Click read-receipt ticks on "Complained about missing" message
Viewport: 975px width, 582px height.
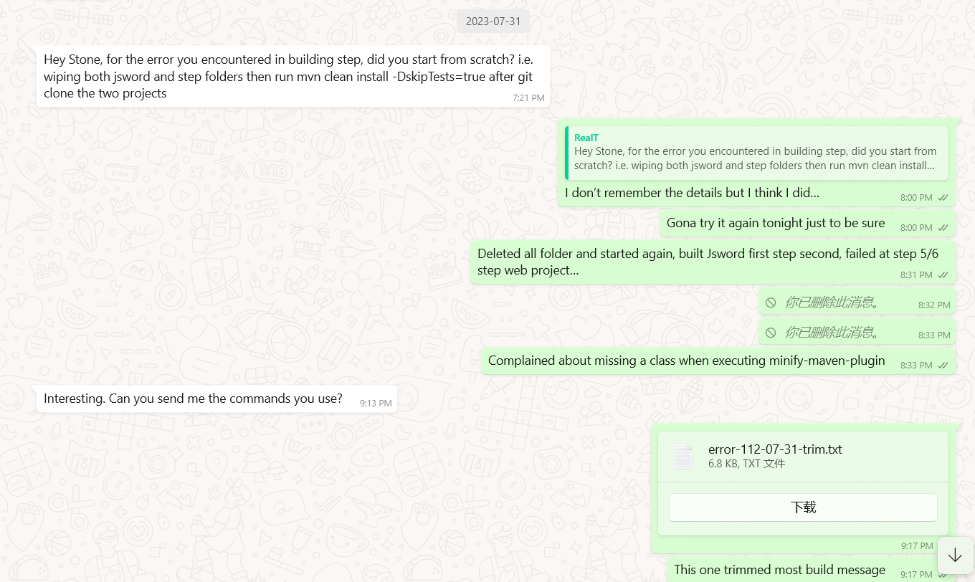(x=943, y=365)
